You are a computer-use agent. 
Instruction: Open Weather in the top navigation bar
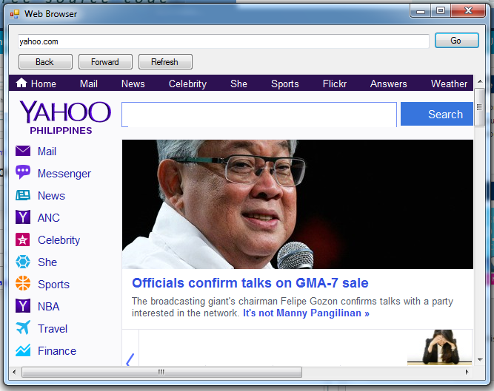449,84
